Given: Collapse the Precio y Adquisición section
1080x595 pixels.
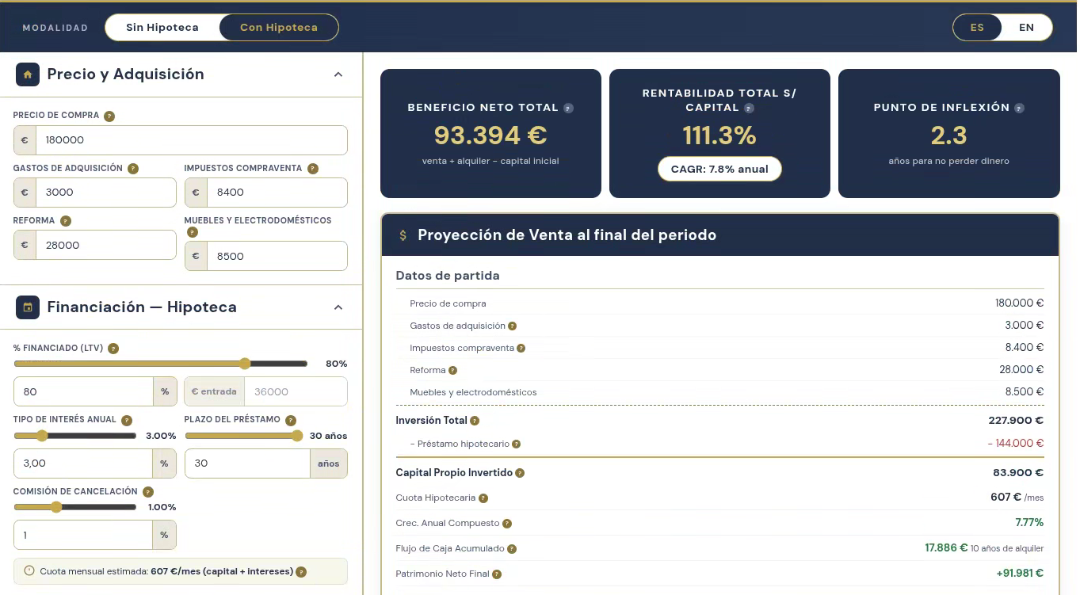Looking at the screenshot, I should click(338, 74).
